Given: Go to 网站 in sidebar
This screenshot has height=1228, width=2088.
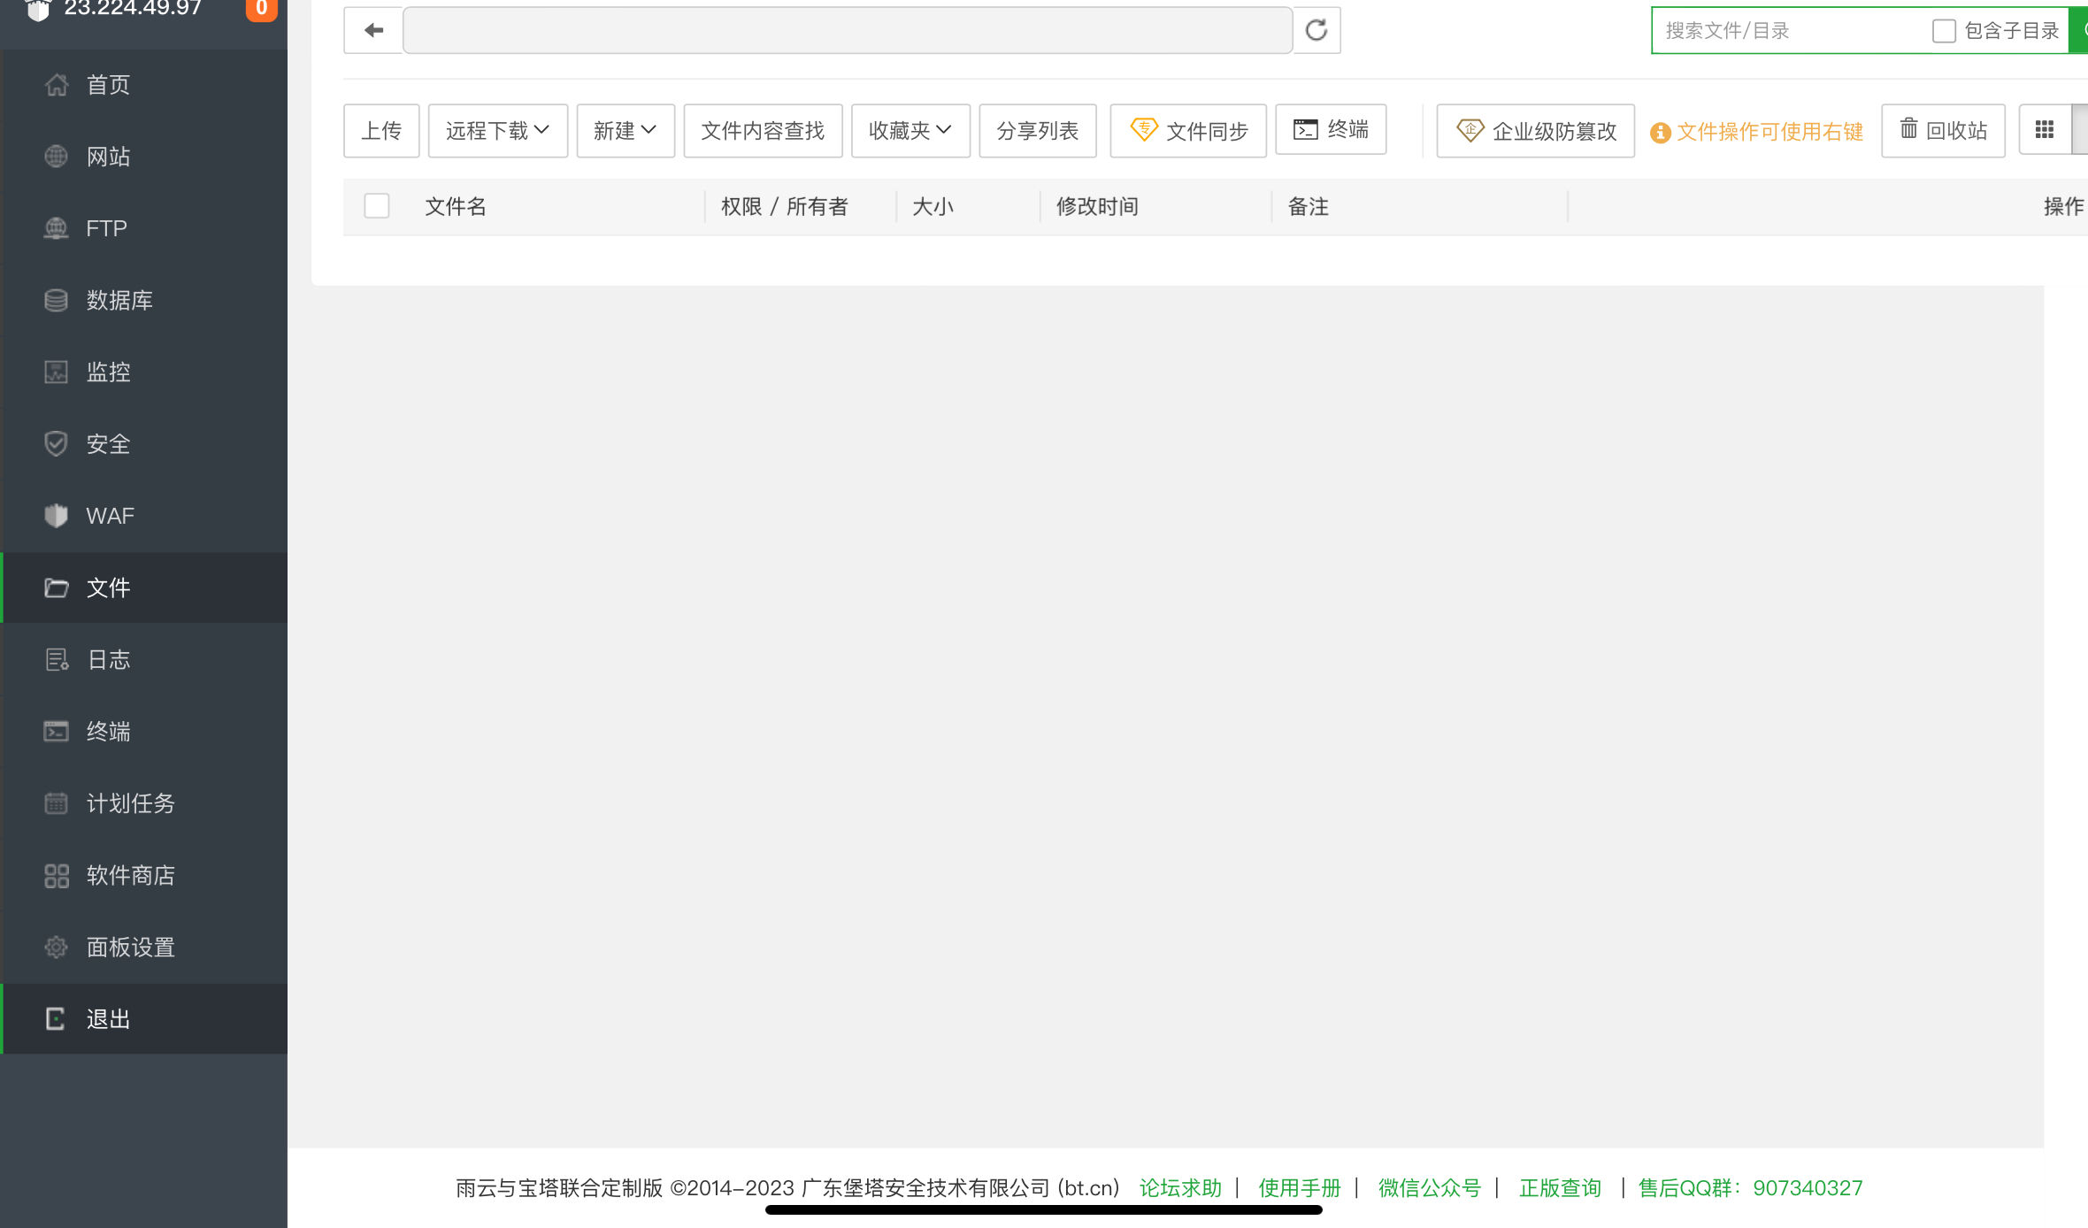Looking at the screenshot, I should coord(108,157).
